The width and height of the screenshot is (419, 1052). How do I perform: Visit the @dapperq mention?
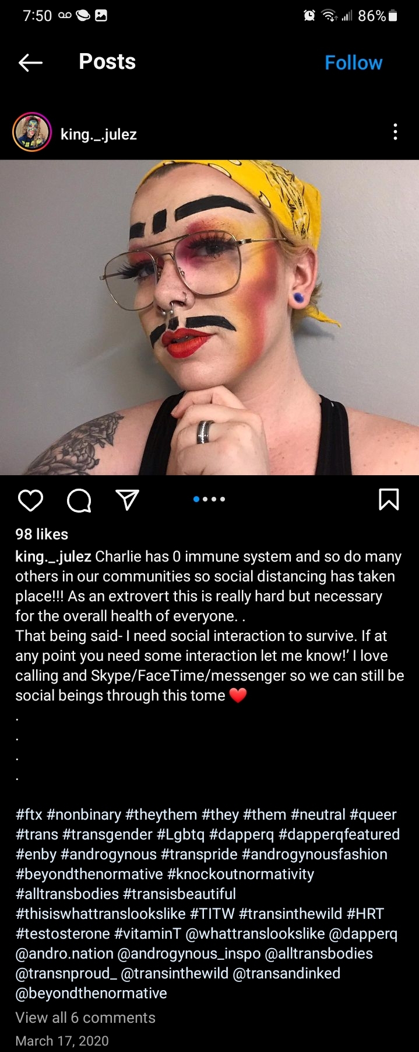[363, 934]
